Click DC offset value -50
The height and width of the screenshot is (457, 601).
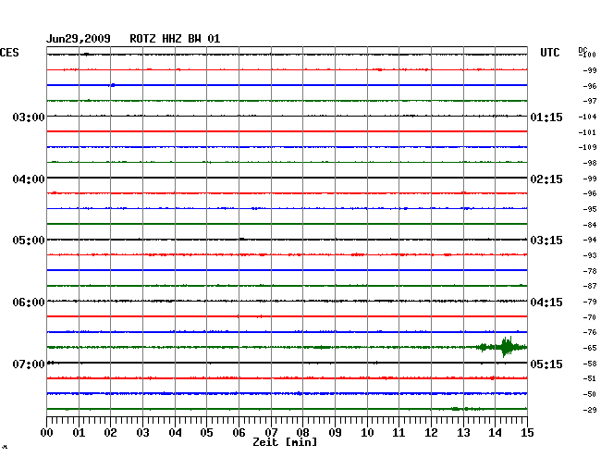[590, 394]
